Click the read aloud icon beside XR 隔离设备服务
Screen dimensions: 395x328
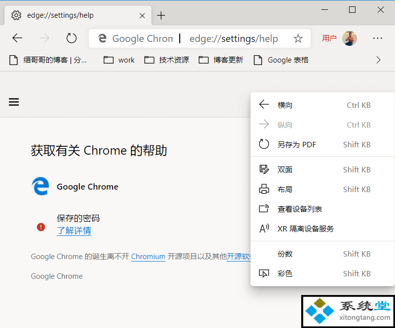[x=264, y=229]
